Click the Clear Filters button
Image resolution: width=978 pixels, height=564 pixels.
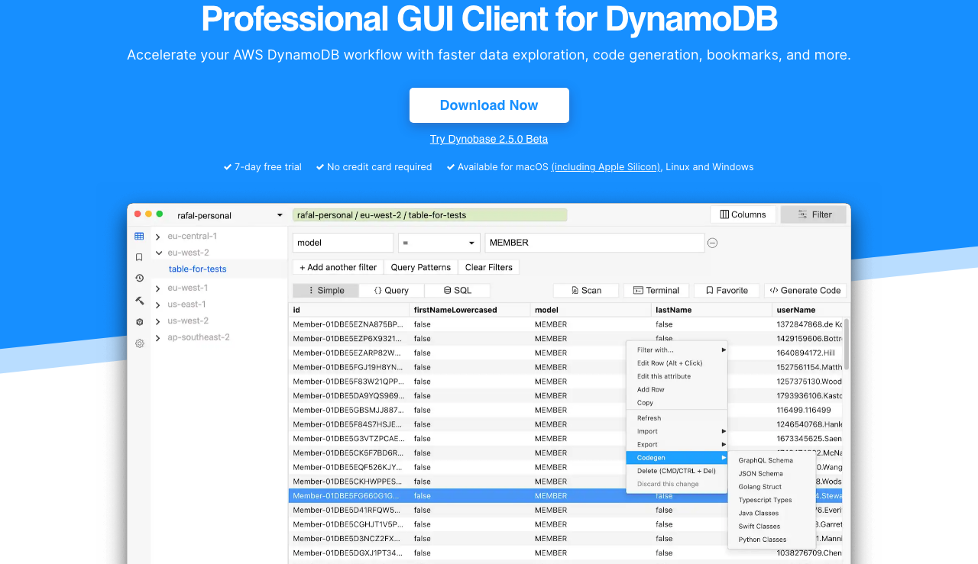point(489,267)
